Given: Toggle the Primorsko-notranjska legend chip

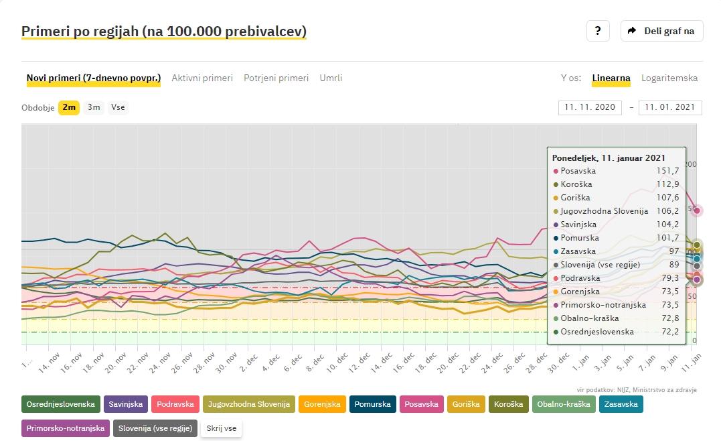Looking at the screenshot, I should pos(66,428).
